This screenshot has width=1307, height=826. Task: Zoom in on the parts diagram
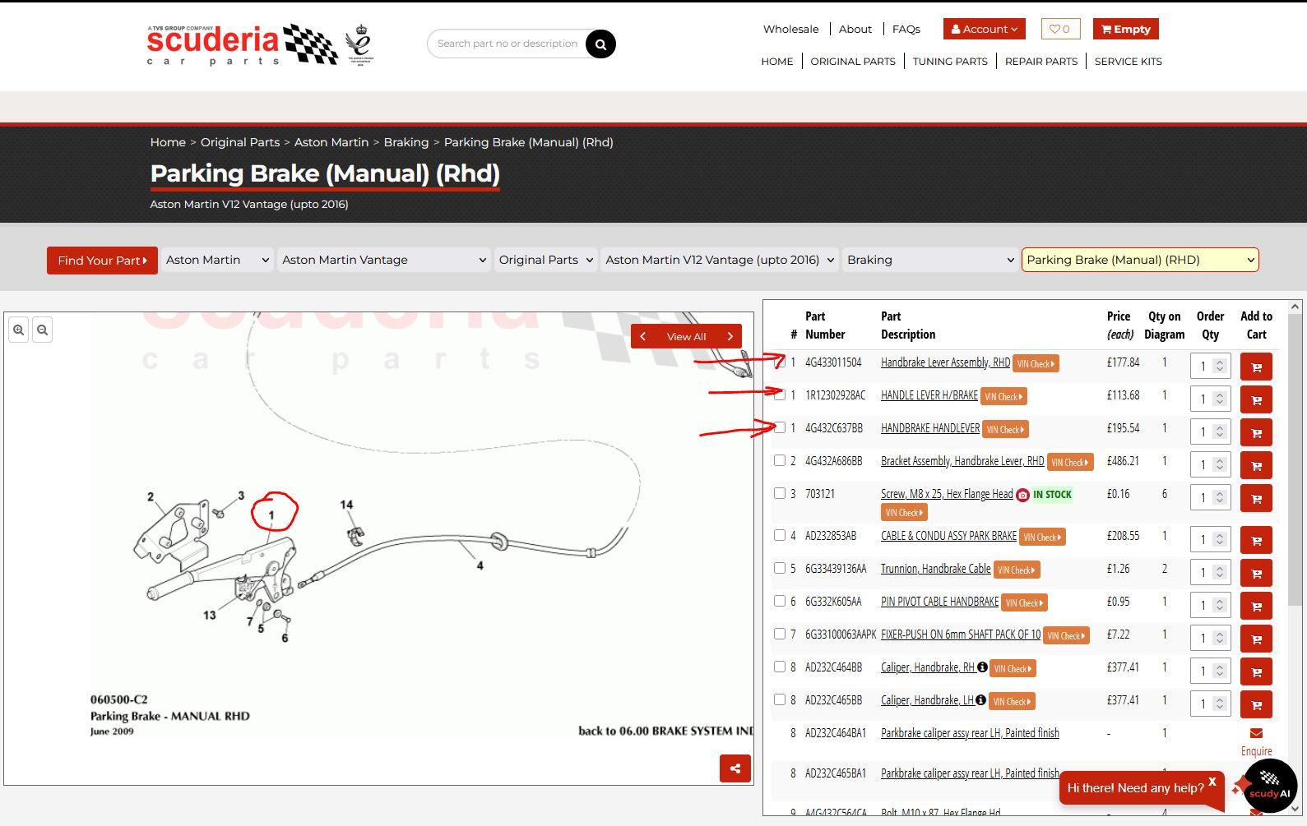click(x=19, y=330)
